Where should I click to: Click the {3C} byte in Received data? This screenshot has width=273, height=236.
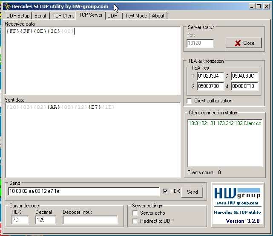click(x=54, y=31)
